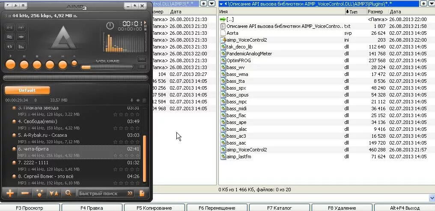The image size is (435, 211).
Task: Open left panel history dropdown arrow
Action: pyautogui.click(x=212, y=3)
